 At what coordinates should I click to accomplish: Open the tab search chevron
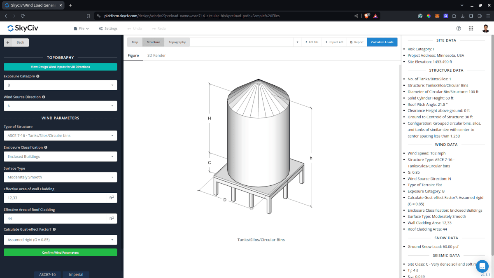(x=461, y=5)
